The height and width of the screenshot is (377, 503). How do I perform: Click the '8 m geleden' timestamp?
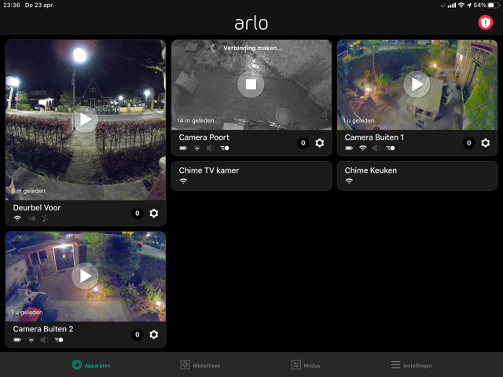(x=28, y=191)
